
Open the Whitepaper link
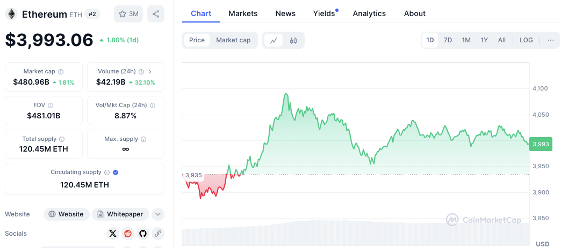(x=120, y=214)
